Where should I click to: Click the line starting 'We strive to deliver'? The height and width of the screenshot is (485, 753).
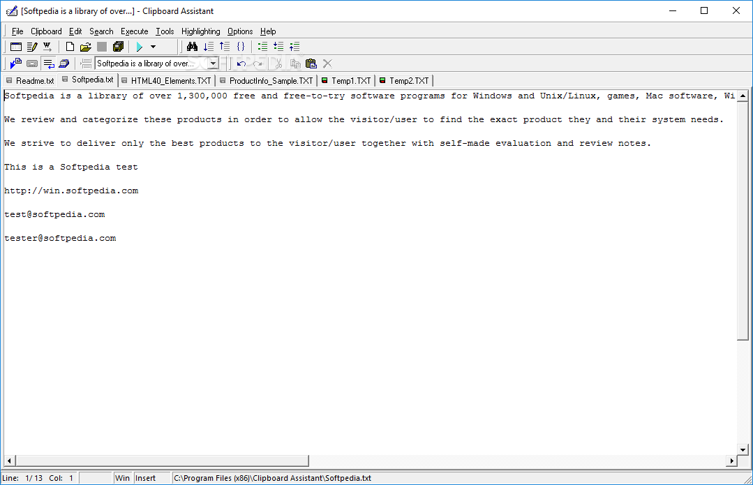point(327,143)
